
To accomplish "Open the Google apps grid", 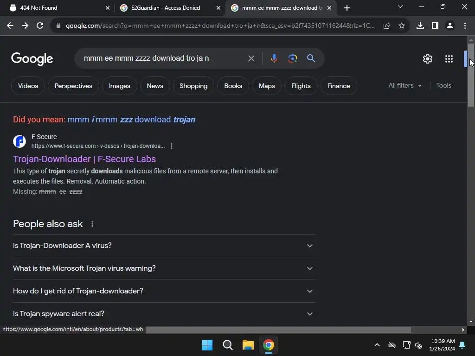I will click(449, 59).
